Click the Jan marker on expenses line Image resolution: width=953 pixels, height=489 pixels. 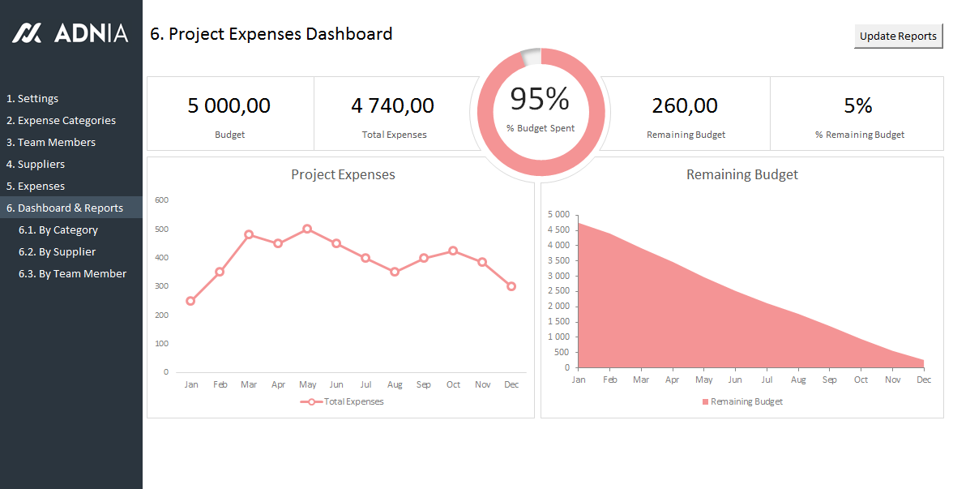coord(190,301)
